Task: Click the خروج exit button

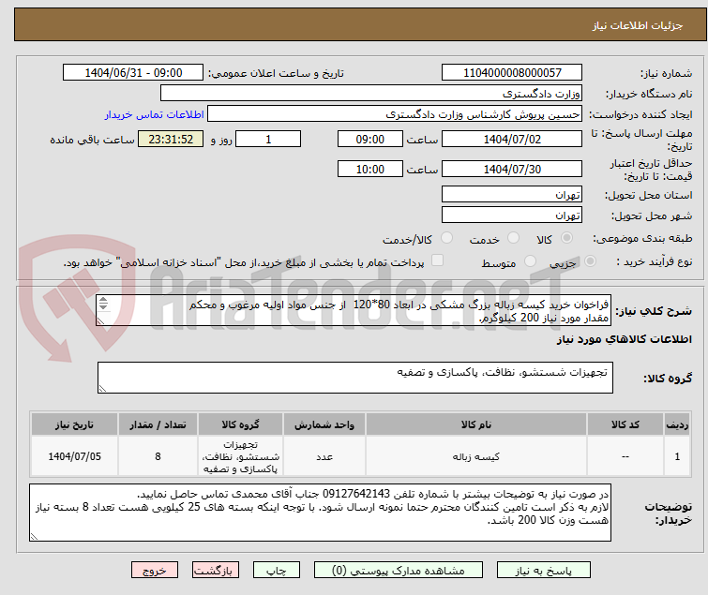Action: coord(155,571)
